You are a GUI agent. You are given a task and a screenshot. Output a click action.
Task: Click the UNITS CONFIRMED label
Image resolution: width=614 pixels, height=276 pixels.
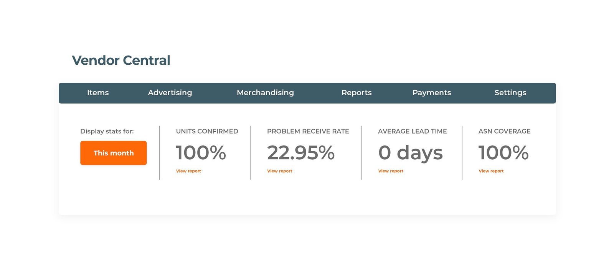coord(207,131)
